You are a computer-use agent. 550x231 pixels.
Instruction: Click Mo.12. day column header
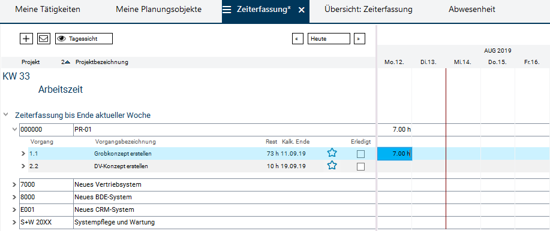(394, 62)
